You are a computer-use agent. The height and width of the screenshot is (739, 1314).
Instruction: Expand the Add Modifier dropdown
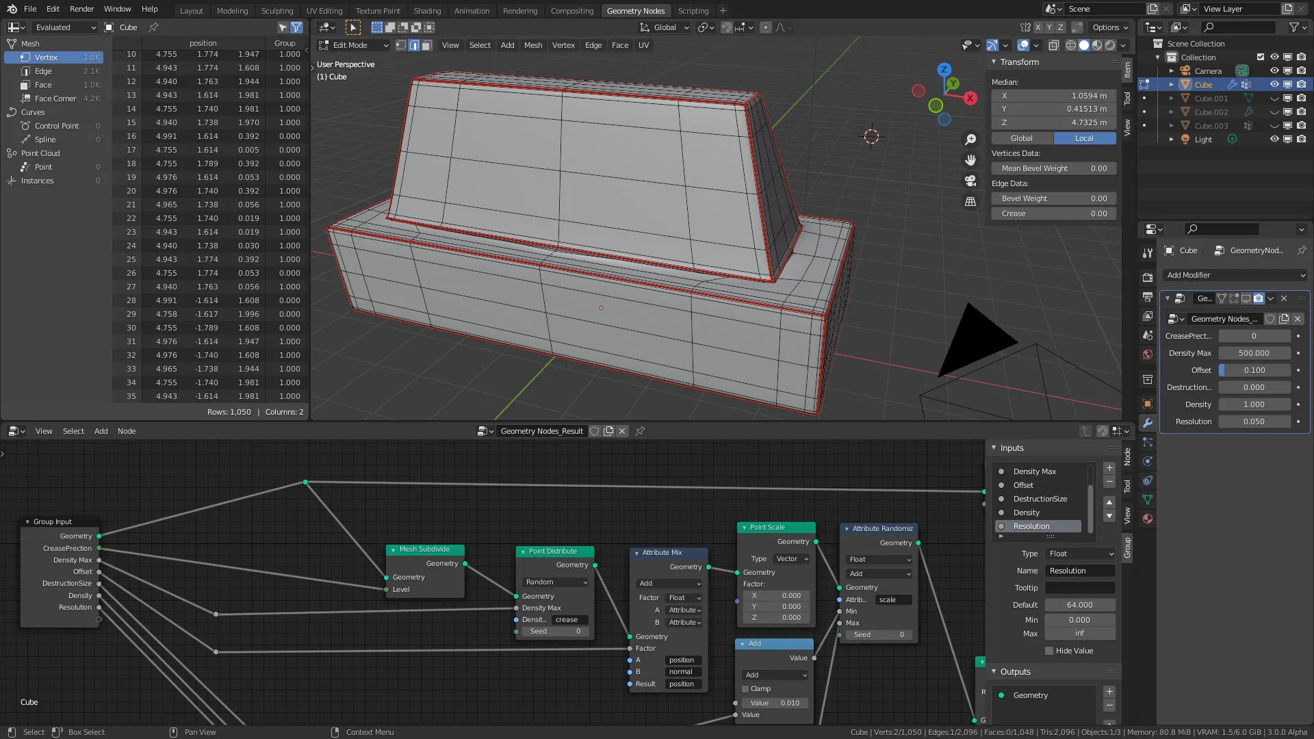tap(1235, 275)
